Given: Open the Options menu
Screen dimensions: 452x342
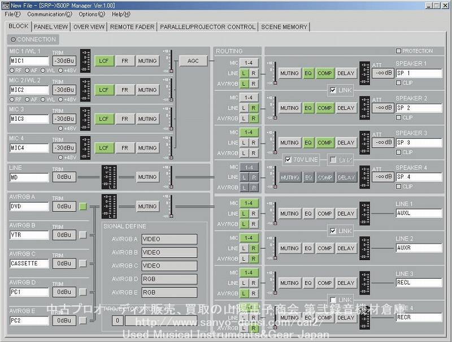Looking at the screenshot, I should 92,14.
